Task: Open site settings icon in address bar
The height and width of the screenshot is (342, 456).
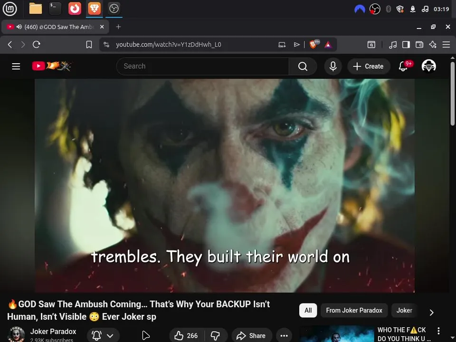Action: click(106, 45)
